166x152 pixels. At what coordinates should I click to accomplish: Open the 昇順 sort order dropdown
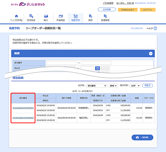point(113,86)
